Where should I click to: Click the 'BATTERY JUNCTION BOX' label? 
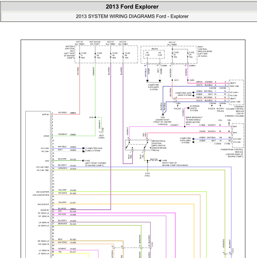(x=70, y=49)
